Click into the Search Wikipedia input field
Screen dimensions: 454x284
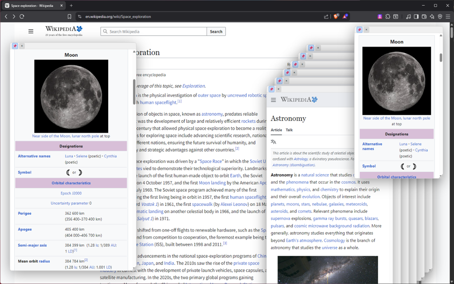click(x=153, y=32)
